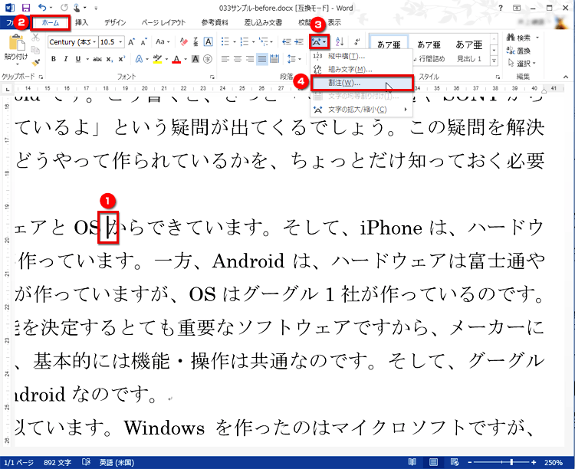Switch to Print Layout view in status bar
Screen dimensions: 575x469
click(433, 462)
